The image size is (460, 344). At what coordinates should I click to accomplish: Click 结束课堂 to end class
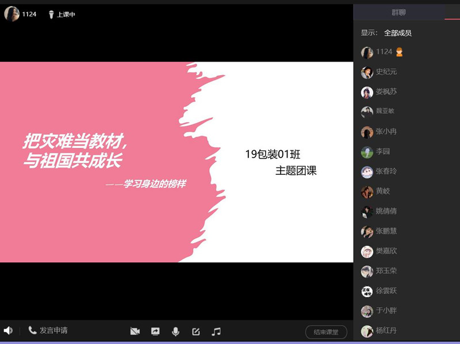coord(326,332)
